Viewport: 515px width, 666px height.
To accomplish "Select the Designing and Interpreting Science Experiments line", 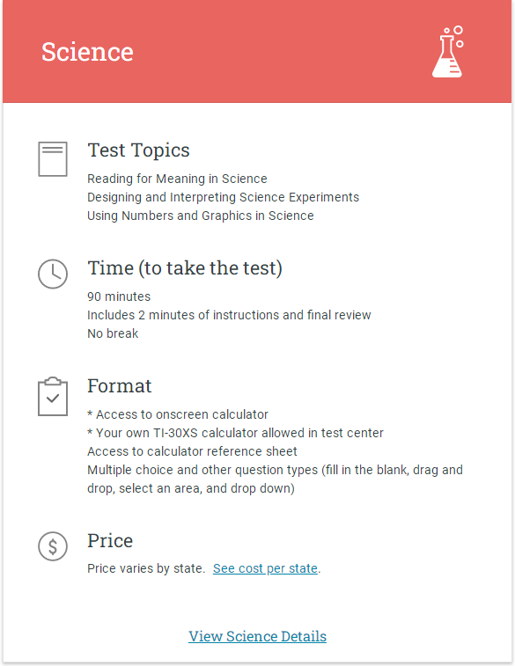I will pyautogui.click(x=223, y=197).
